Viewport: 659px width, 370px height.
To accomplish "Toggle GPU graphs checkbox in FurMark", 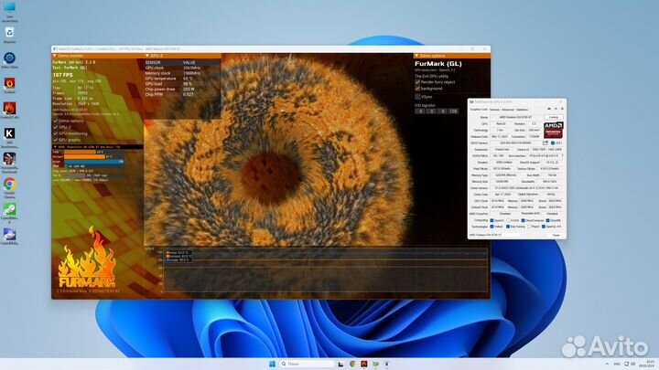I will [56, 140].
